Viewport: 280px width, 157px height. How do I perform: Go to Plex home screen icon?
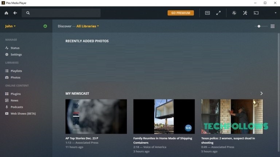(7, 13)
